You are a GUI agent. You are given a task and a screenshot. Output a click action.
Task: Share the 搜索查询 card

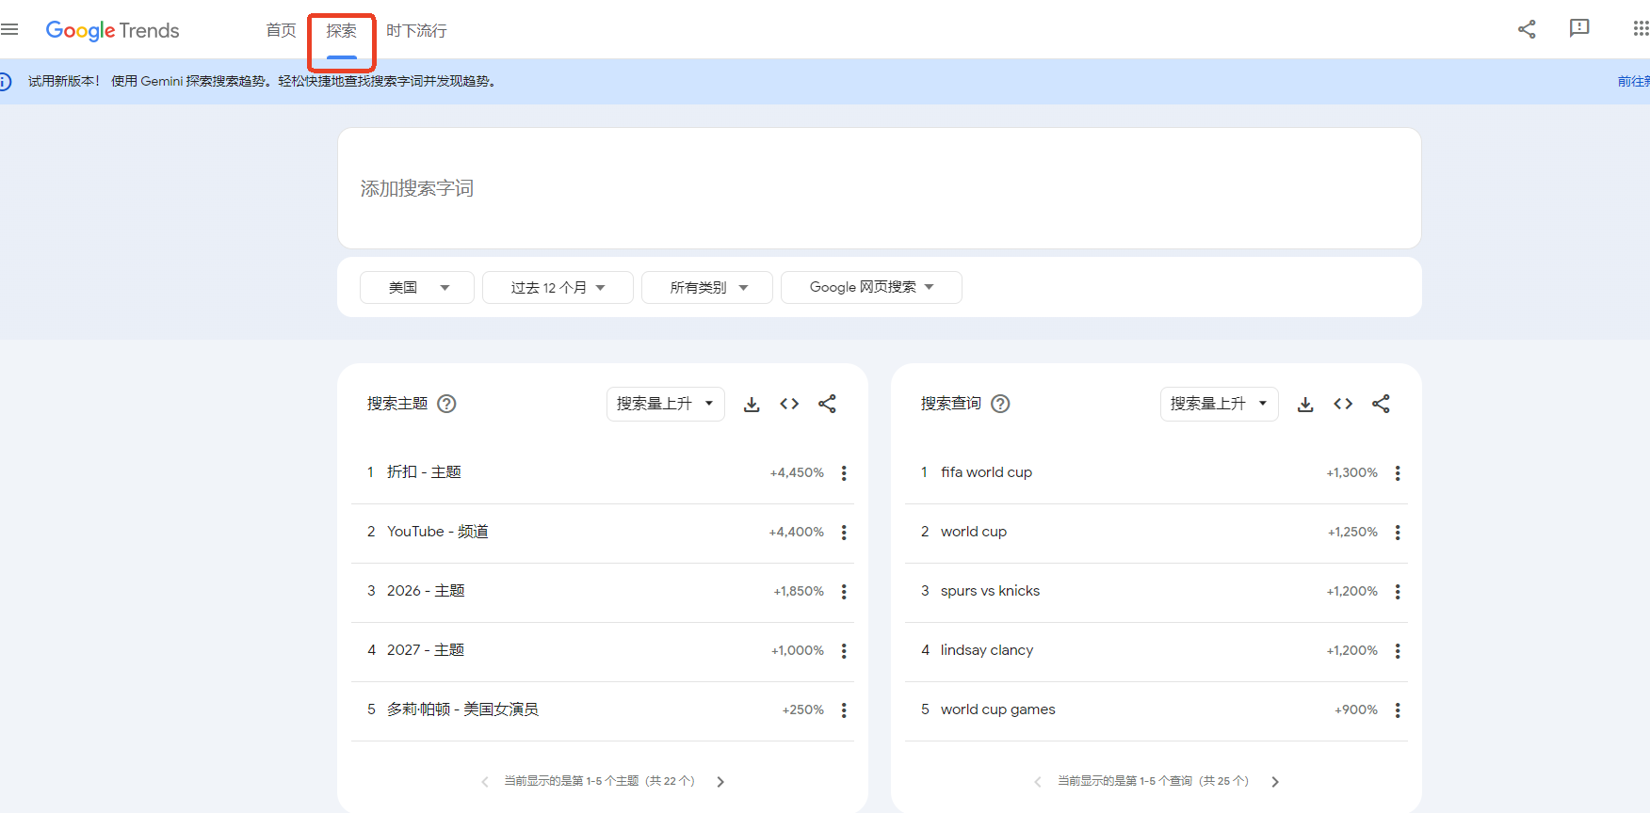coord(1381,404)
